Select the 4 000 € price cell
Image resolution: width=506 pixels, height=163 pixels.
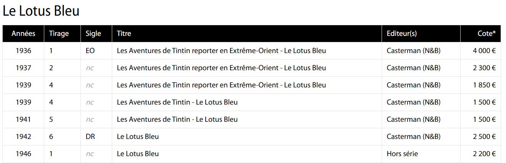tap(484, 51)
